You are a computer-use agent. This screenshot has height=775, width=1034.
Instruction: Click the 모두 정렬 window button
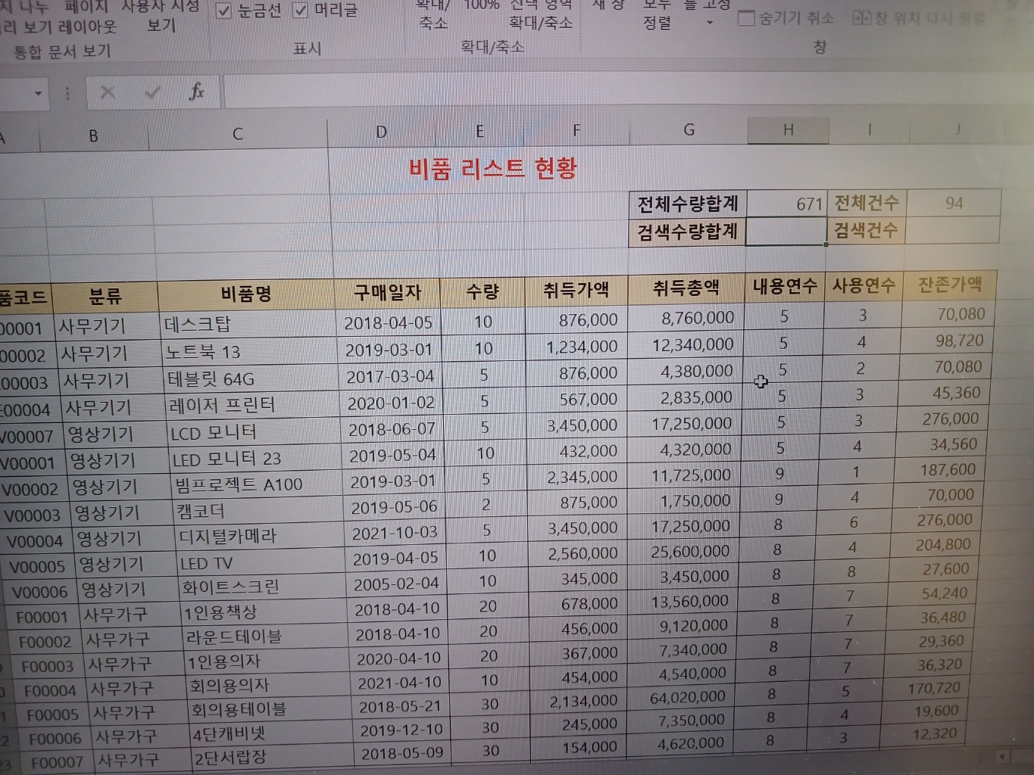pyautogui.click(x=657, y=15)
